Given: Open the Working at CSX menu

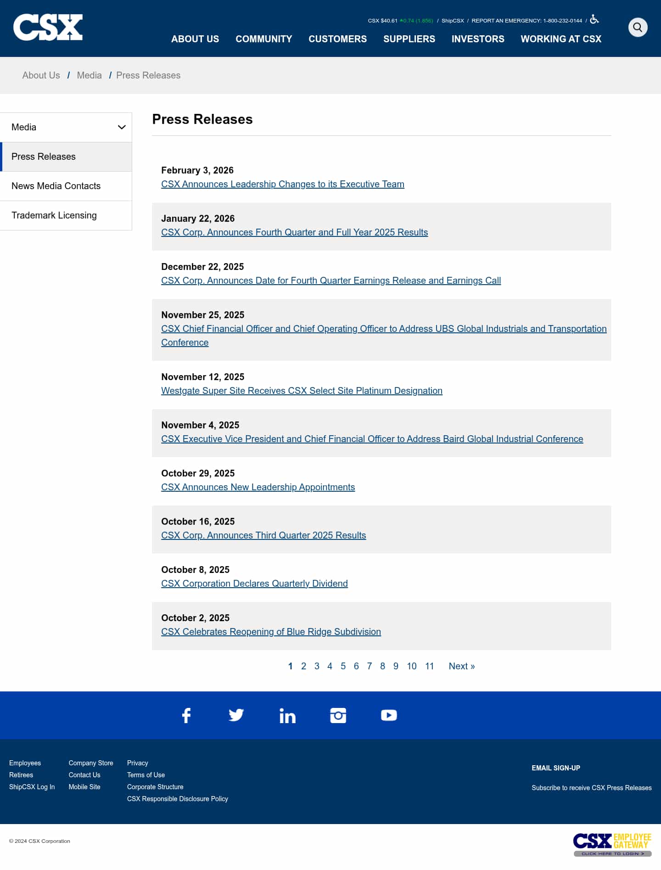Looking at the screenshot, I should coord(560,39).
